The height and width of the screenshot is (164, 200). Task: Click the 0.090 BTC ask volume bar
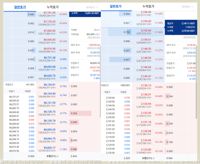coord(31,14)
